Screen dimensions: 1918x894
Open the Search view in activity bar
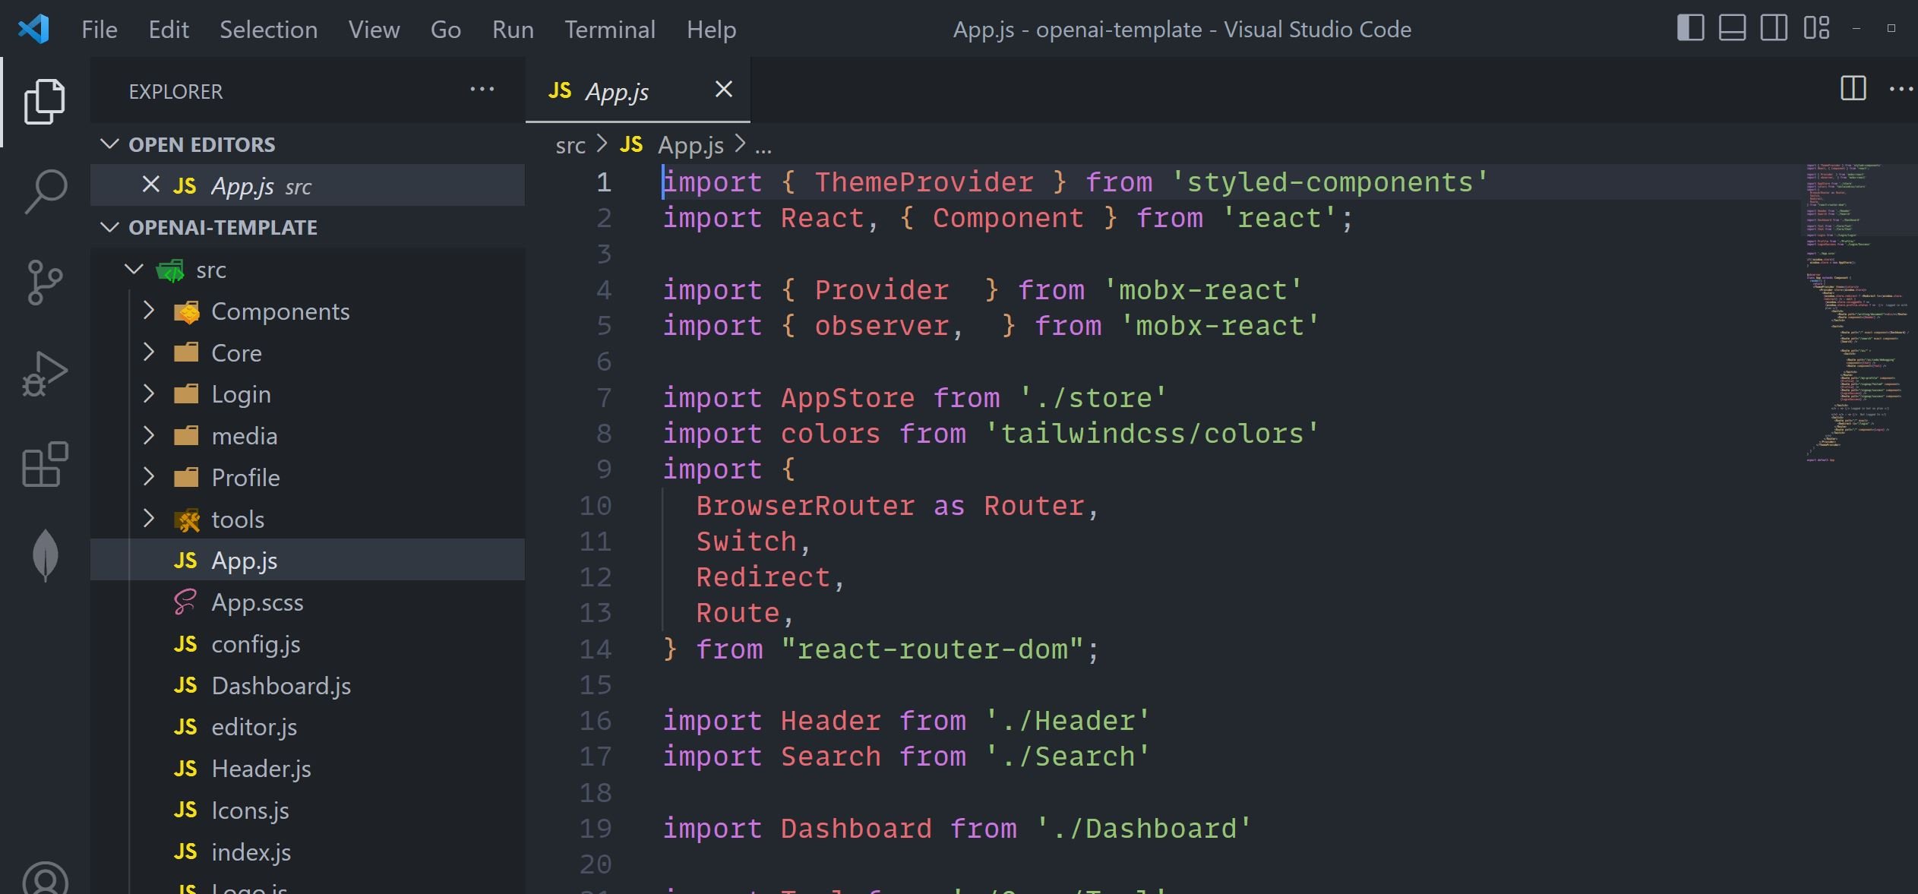coord(45,191)
